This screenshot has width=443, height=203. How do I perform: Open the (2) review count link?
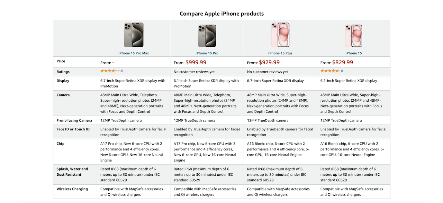[x=121, y=71]
